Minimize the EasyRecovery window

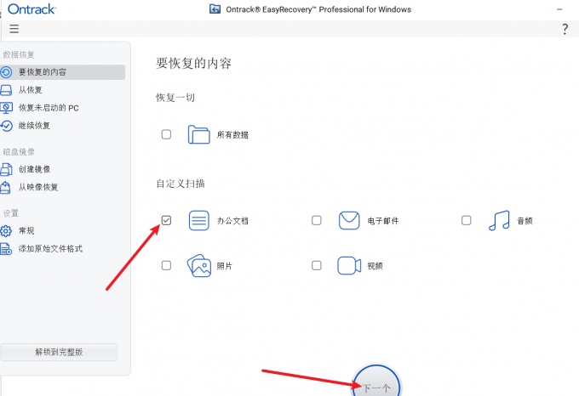559,9
